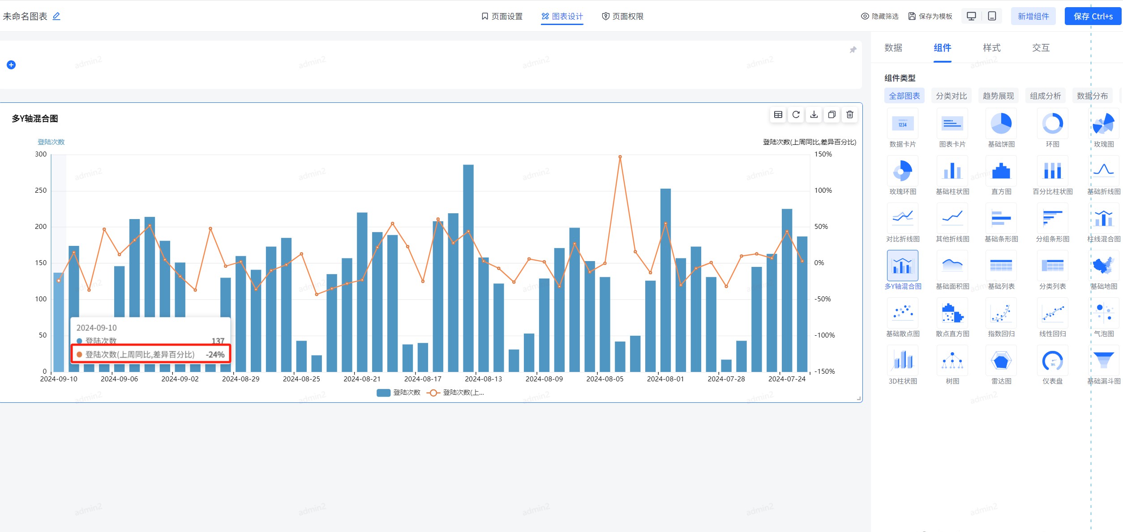Choose the 分组条形图 chart type
Screen dimensions: 1123x532
[1053, 224]
